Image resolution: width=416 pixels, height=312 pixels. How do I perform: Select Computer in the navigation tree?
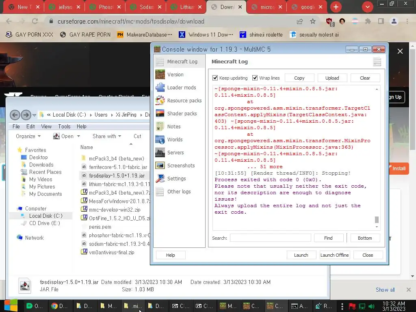point(36,208)
